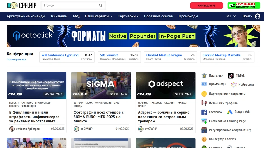Expand the Партнерки dropdown menu

(128, 16)
